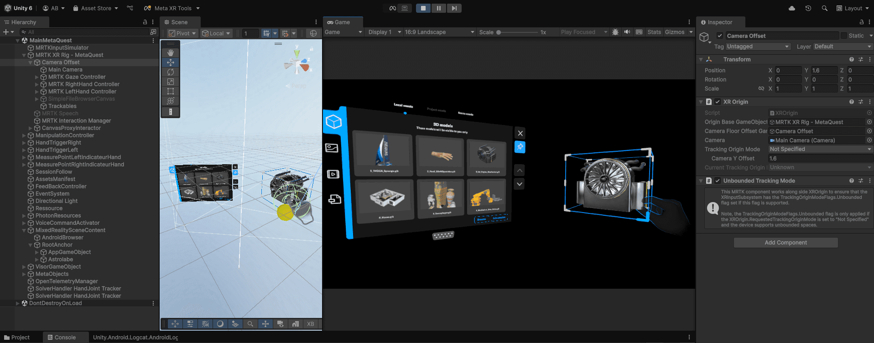Open the 16:9 Landscape aspect dropdown
The width and height of the screenshot is (874, 343).
pyautogui.click(x=440, y=32)
